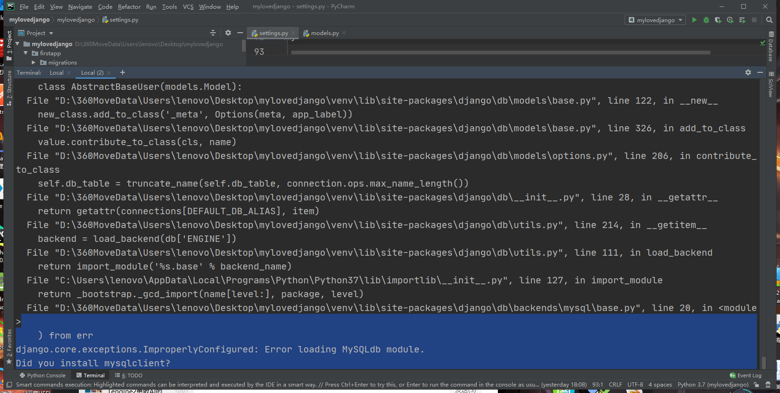Hide the Project tool window

point(240,33)
